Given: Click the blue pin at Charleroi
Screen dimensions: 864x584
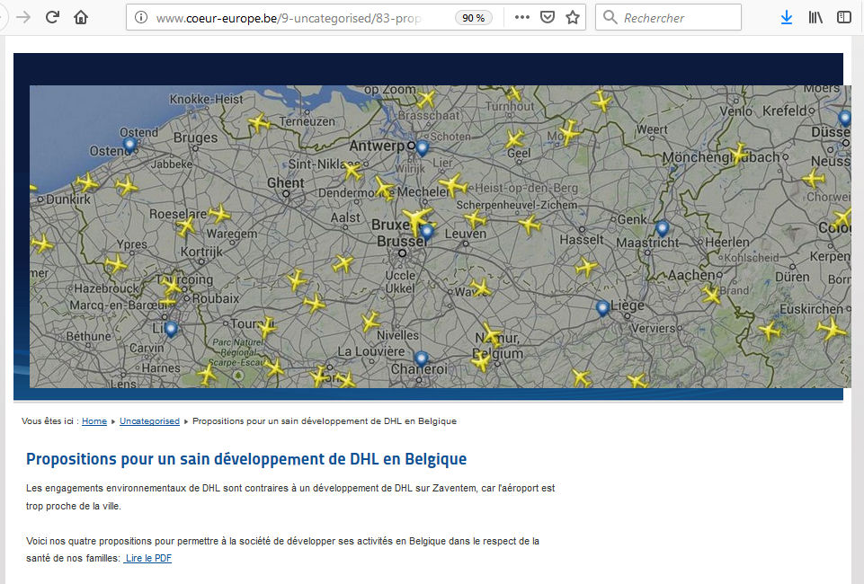Looking at the screenshot, I should click(422, 359).
